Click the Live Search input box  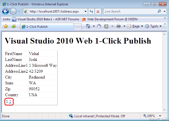[129, 11]
